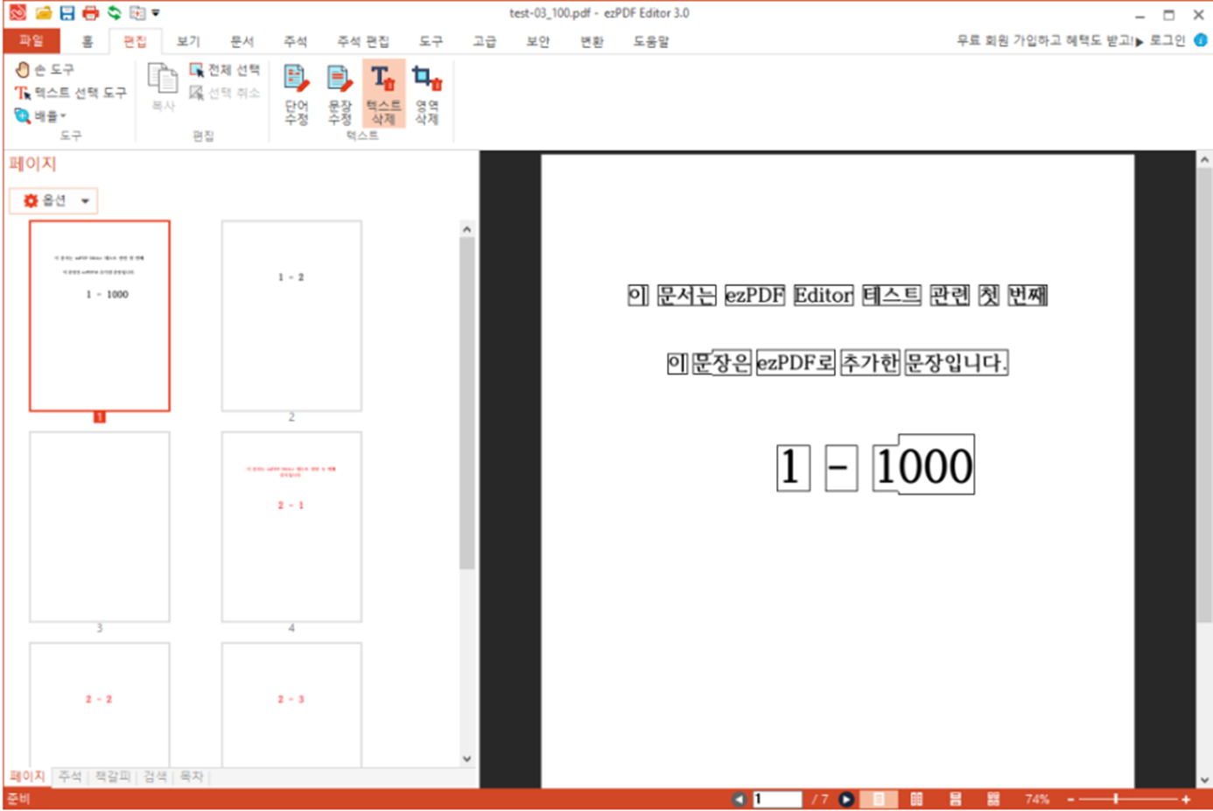Click the 1000 text box in document
Screen dimensions: 1213x811
[x=923, y=465]
